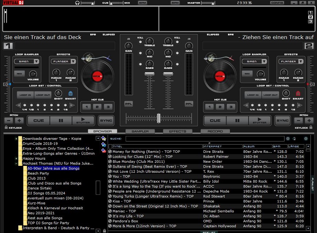Click the deck 2 Loop Out button

270,95
